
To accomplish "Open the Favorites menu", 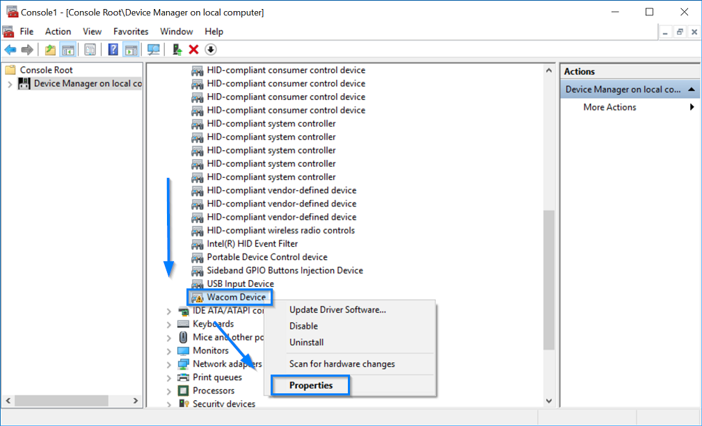I will (x=131, y=31).
